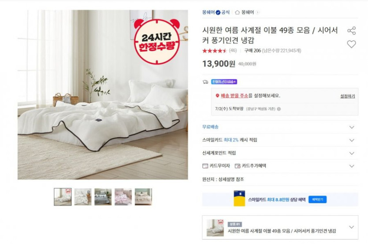Open 몽쉐어 store home icon link
This screenshot has width=368, height=244.
pos(247,12)
